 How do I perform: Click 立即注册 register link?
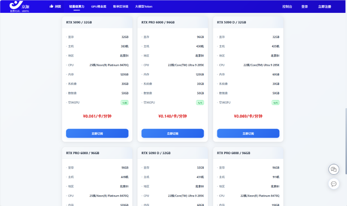pos(324,6)
